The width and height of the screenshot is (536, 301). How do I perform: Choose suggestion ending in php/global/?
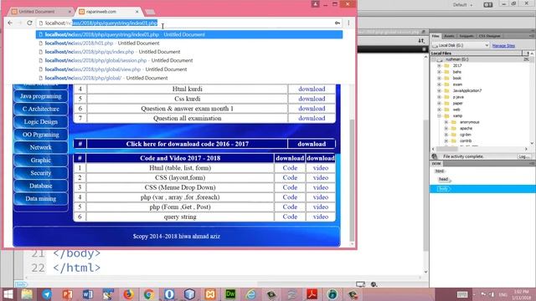coord(189,78)
